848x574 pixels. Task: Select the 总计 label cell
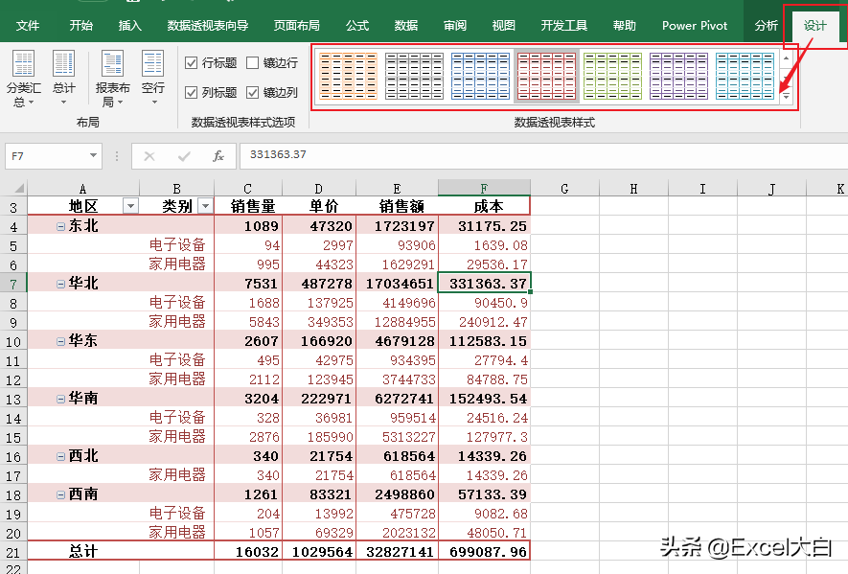83,552
